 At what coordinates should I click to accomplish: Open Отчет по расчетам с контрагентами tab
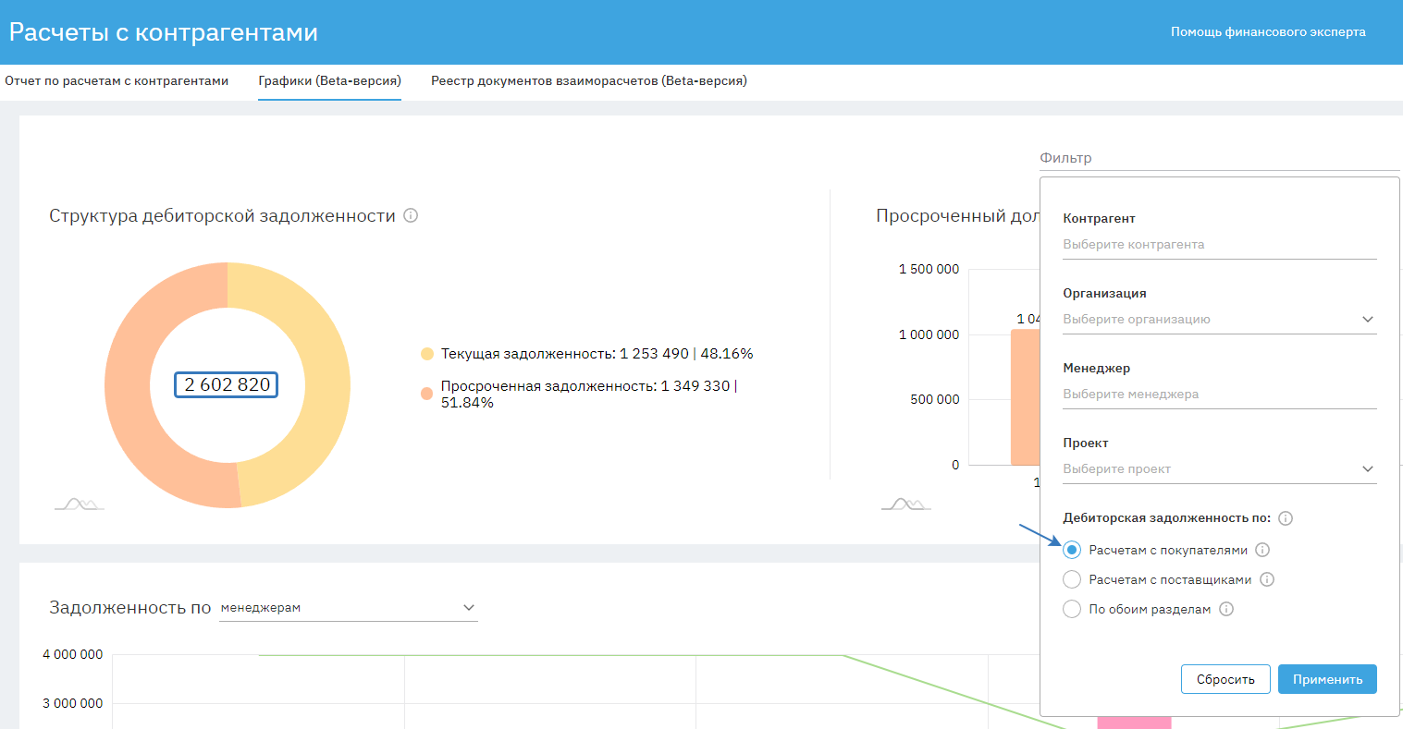coord(117,81)
